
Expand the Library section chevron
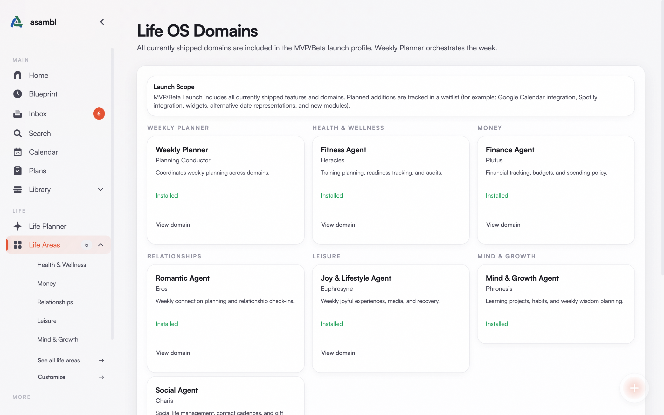(101, 189)
